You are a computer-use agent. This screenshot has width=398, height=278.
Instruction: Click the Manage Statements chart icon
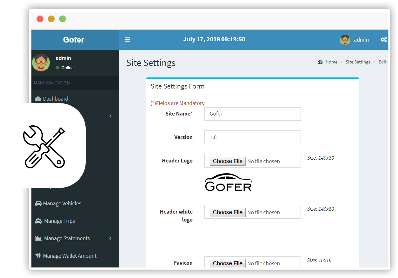(x=38, y=238)
